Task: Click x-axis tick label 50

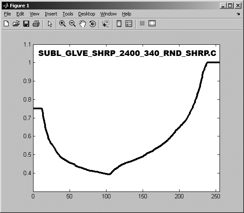Action: pyautogui.click(x=70, y=196)
